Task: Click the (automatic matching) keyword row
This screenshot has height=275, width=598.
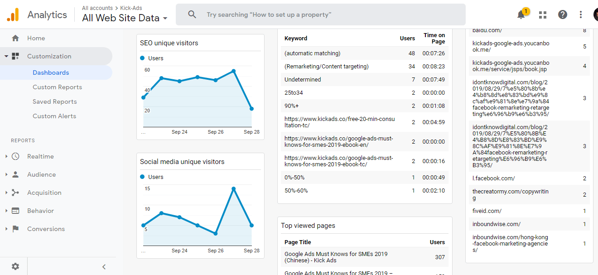Action: (x=365, y=53)
